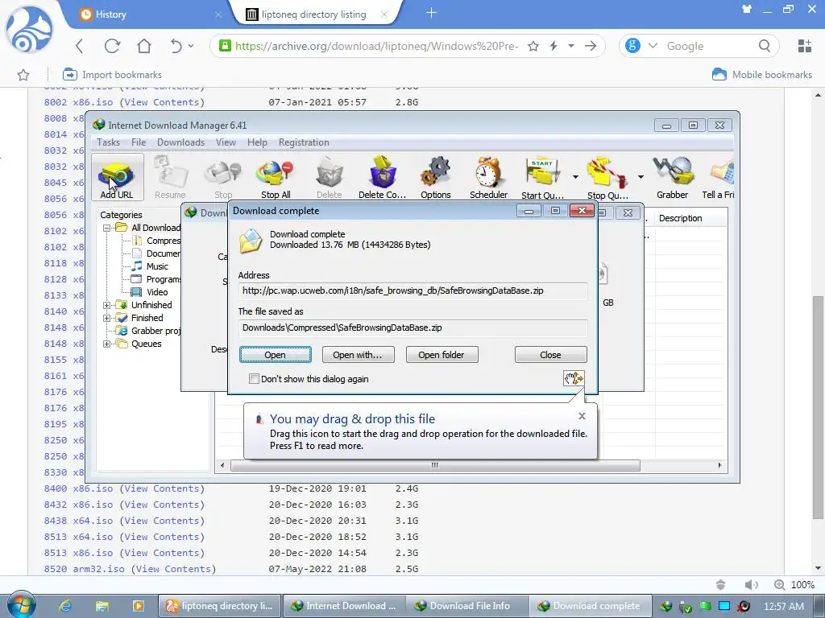Open the View menu in IDM
The width and height of the screenshot is (825, 618).
(x=226, y=142)
